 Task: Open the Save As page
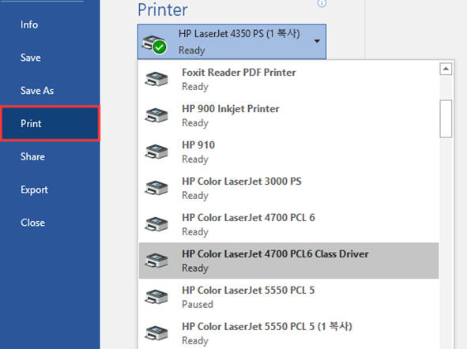pyautogui.click(x=37, y=91)
